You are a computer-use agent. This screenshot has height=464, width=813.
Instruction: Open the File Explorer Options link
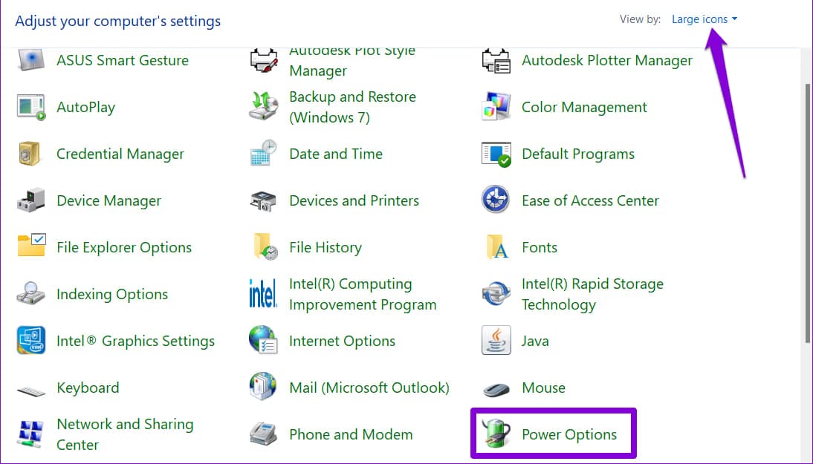coord(124,248)
